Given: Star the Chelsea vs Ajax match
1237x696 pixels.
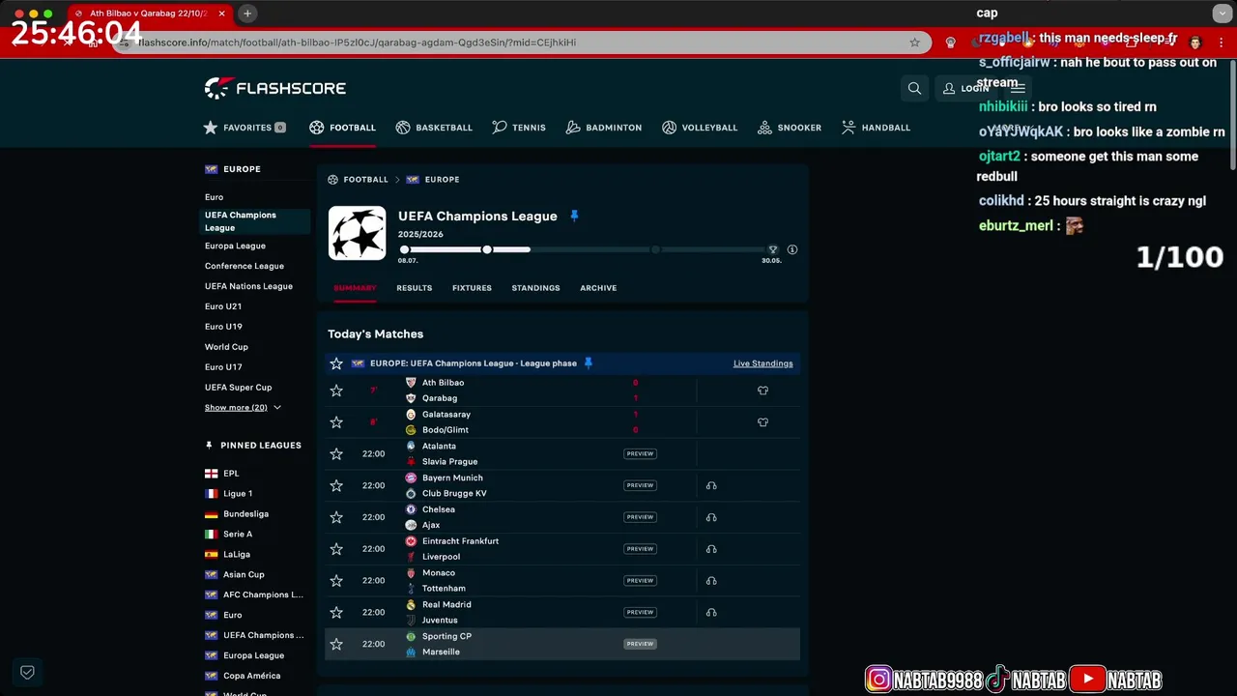Looking at the screenshot, I should [336, 517].
